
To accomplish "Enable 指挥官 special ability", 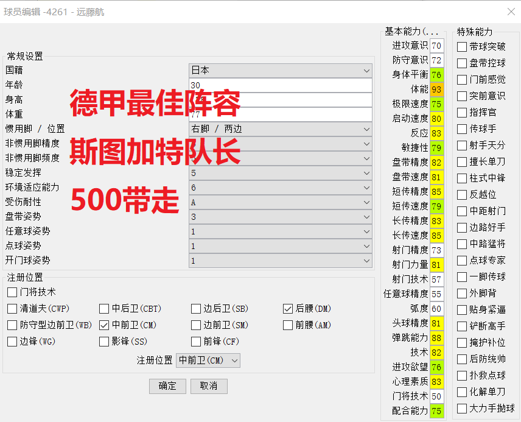I will pyautogui.click(x=462, y=113).
